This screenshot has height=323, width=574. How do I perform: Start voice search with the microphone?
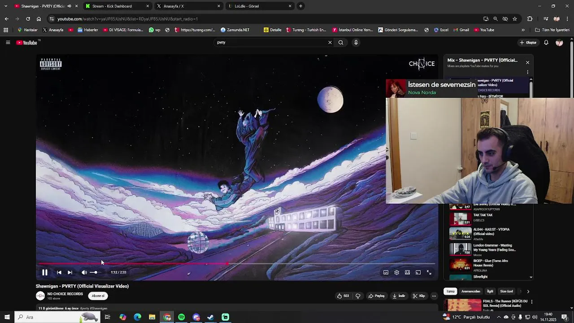coord(356,43)
